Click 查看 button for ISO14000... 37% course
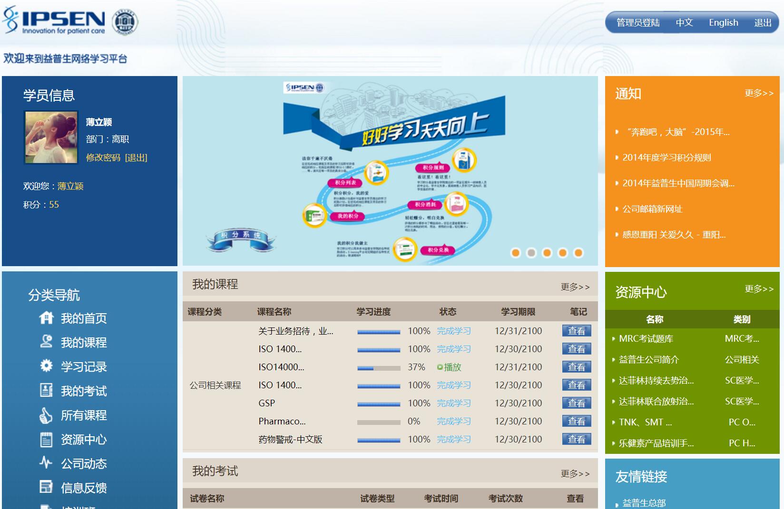Viewport: 784px width, 509px height. 577,367
